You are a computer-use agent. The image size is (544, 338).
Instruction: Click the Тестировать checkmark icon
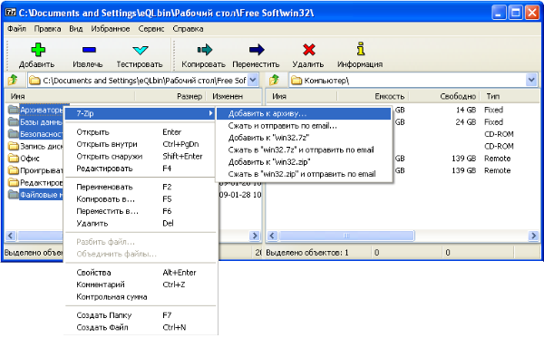tap(141, 50)
